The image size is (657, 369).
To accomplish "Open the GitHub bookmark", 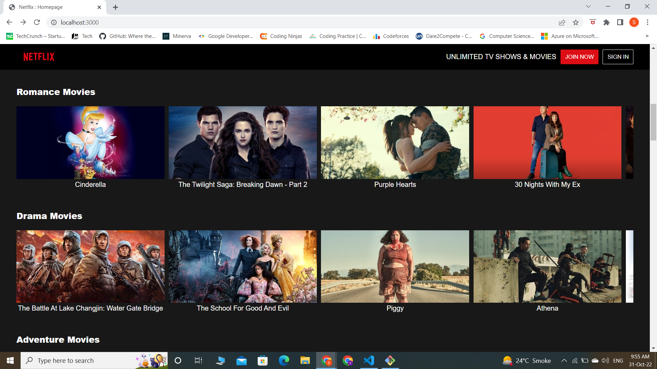I will click(x=127, y=36).
